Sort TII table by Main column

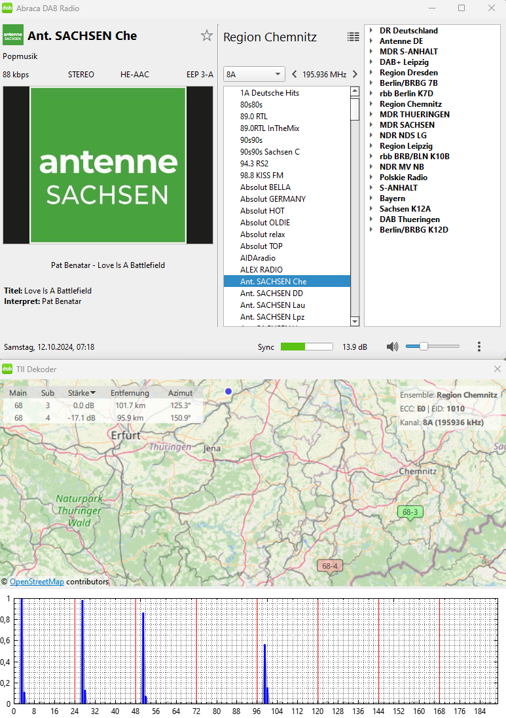tap(18, 393)
